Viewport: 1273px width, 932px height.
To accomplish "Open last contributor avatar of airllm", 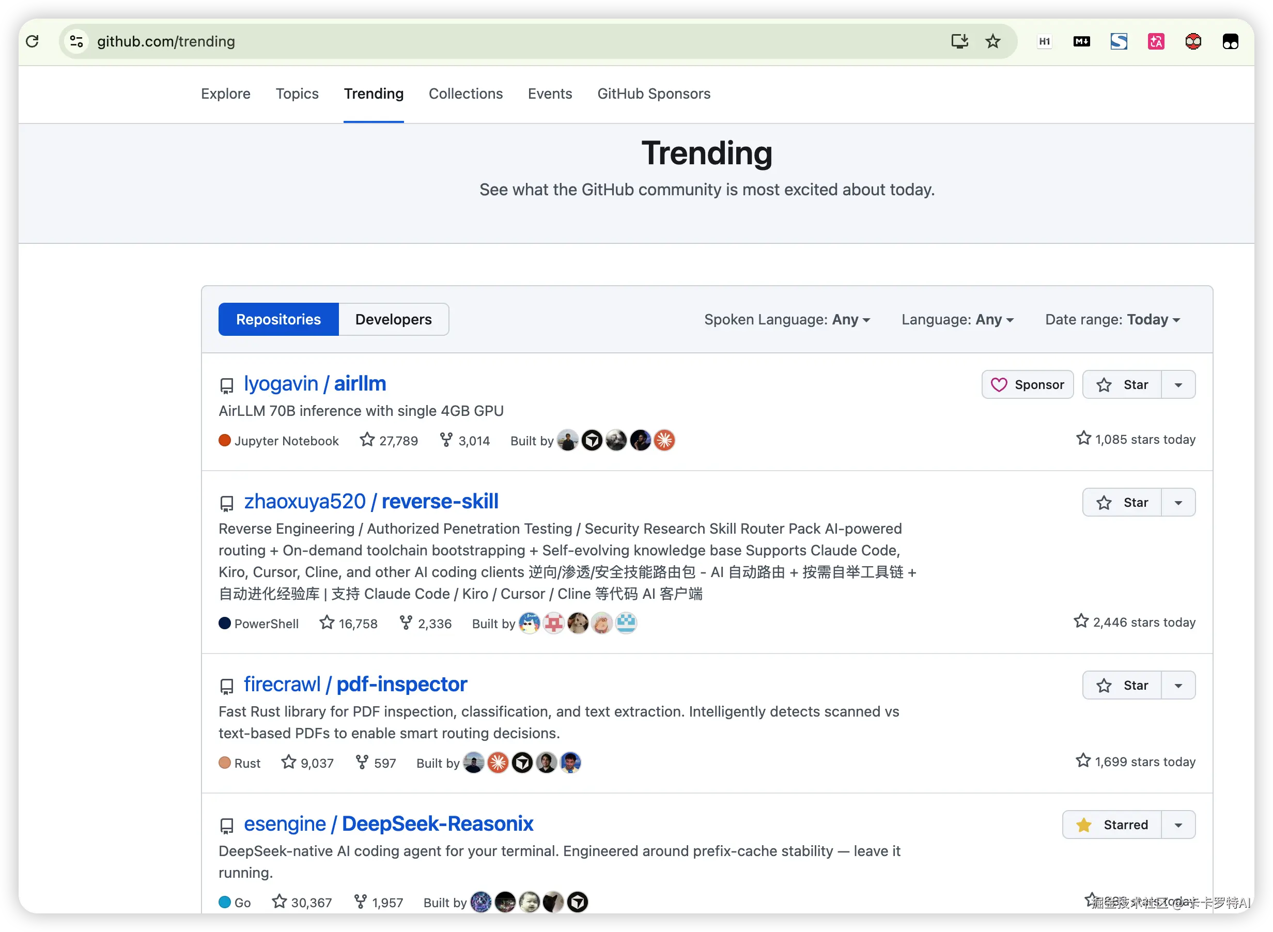I will (664, 440).
